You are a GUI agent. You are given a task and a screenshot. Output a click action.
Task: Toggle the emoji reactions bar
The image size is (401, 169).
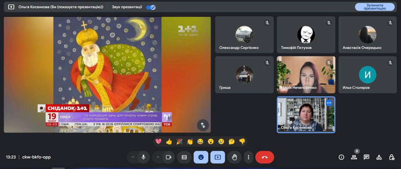tap(201, 157)
